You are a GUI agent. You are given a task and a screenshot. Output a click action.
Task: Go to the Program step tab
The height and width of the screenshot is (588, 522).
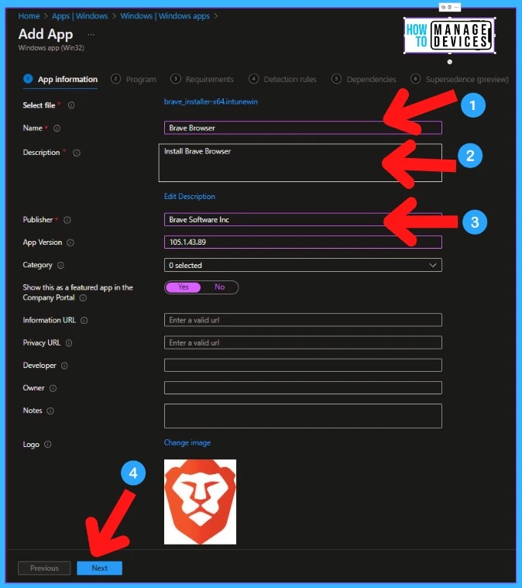[133, 80]
